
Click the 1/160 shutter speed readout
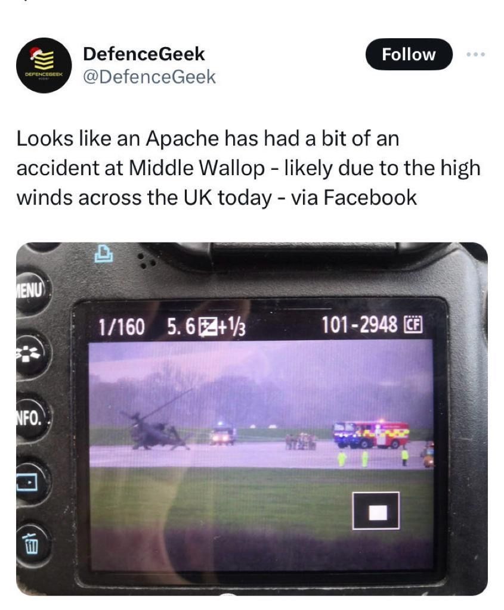click(121, 326)
